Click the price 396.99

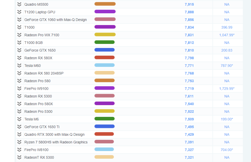pos(227,27)
